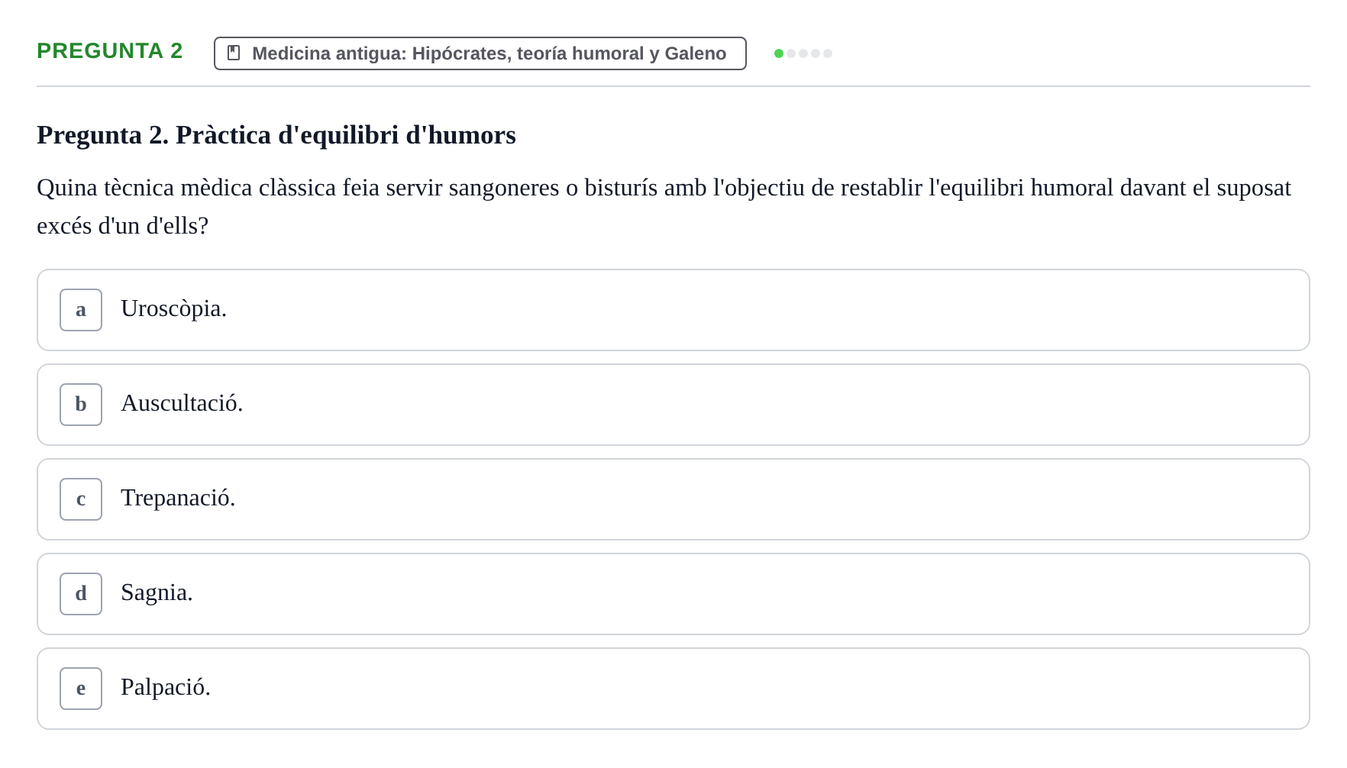Click the green first progress dot

779,53
